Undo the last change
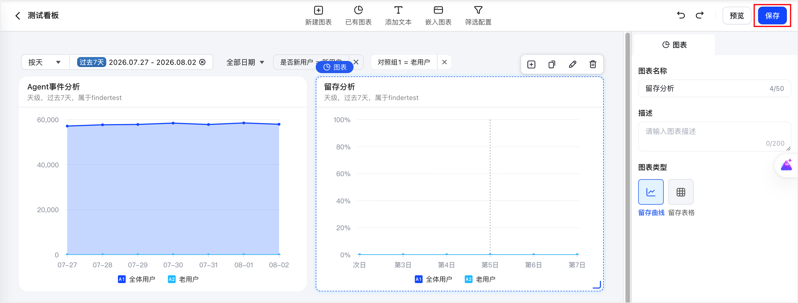 pyautogui.click(x=681, y=15)
